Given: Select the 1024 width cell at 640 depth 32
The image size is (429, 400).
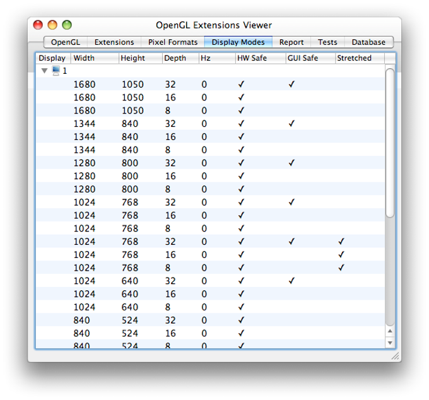Looking at the screenshot, I should [x=85, y=281].
